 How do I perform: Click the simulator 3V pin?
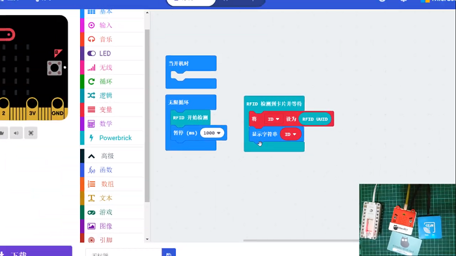click(x=32, y=109)
